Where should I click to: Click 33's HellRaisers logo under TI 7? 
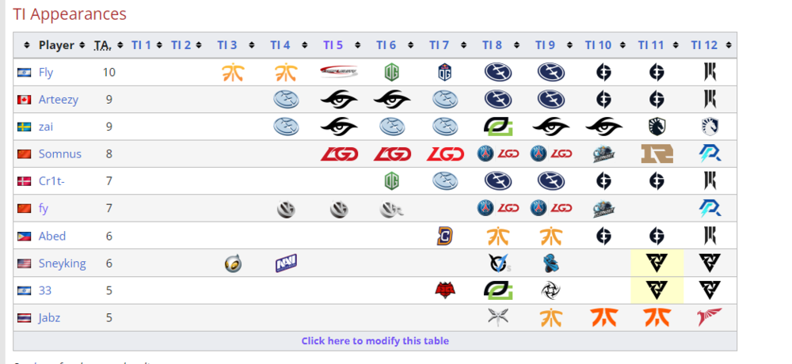[x=444, y=290]
